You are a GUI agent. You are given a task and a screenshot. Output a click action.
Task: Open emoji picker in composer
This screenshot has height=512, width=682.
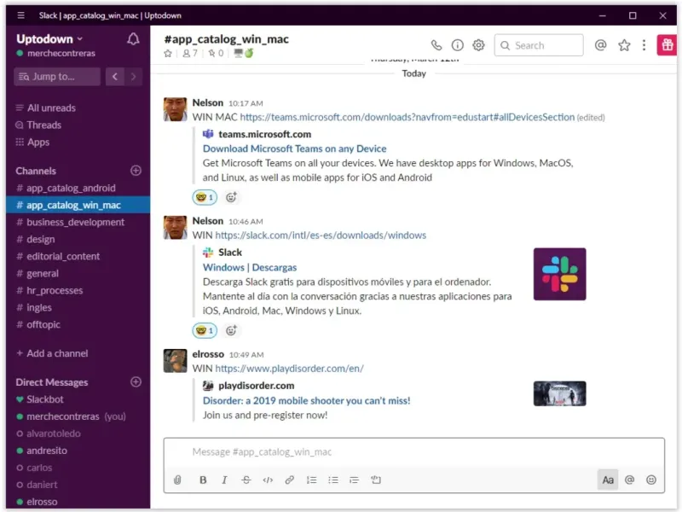coord(651,480)
